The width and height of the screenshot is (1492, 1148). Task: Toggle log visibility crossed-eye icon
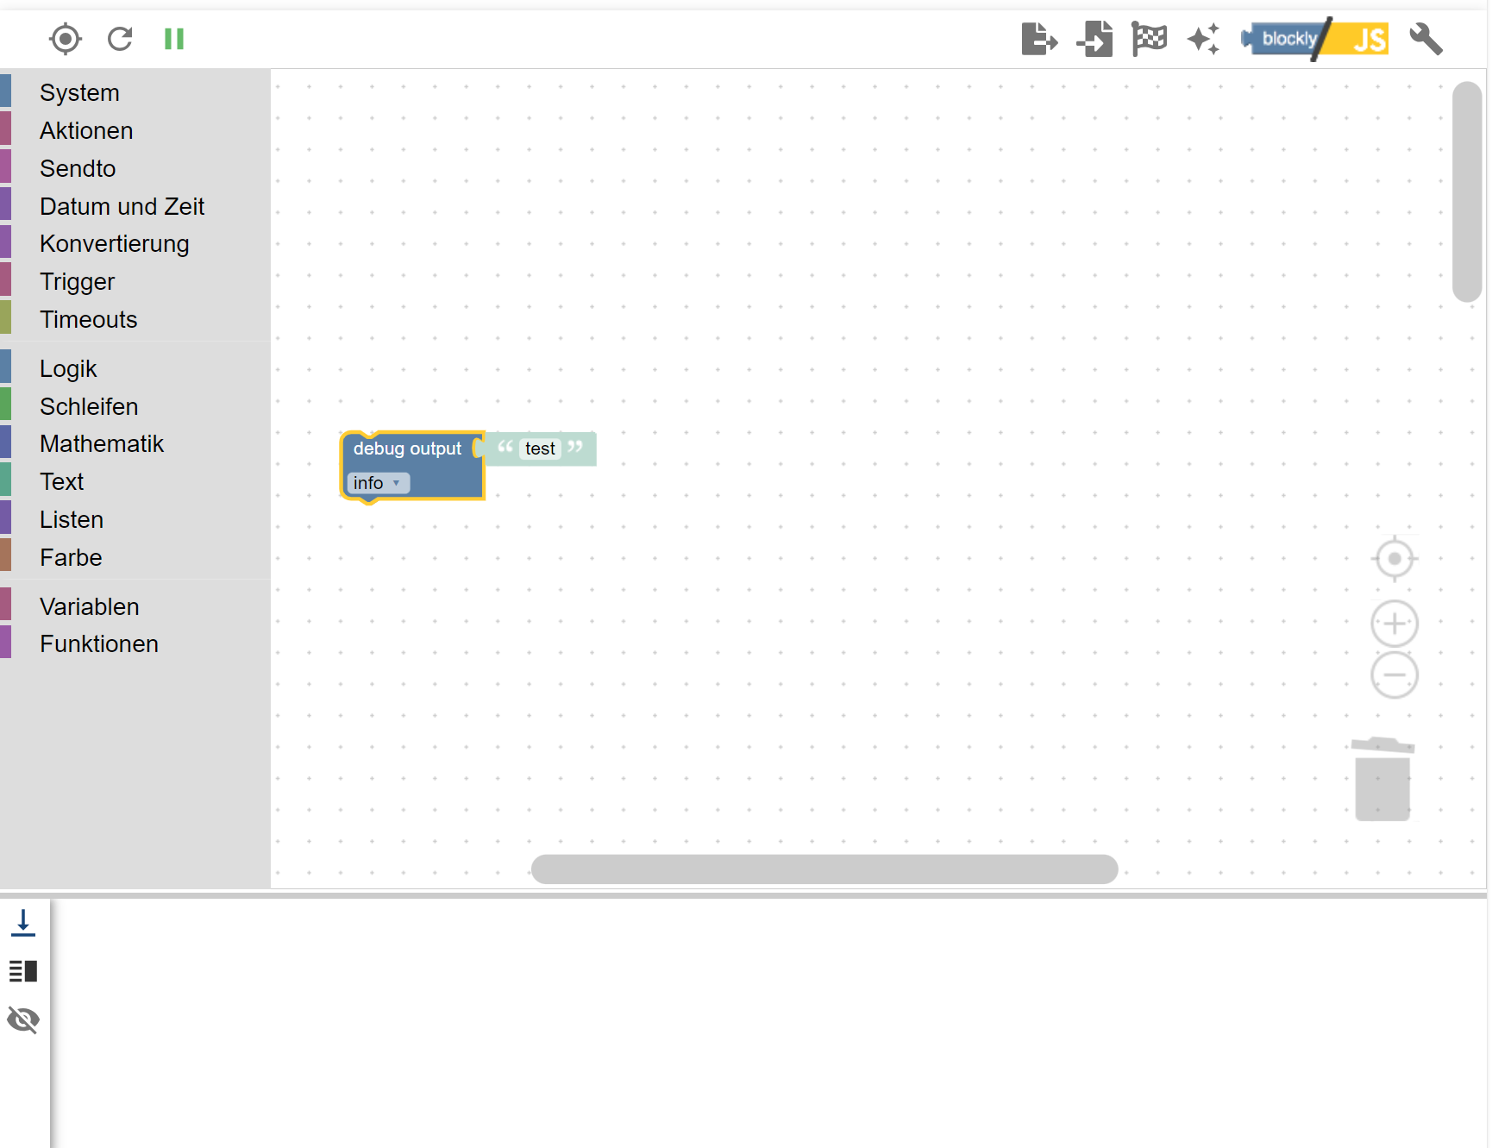[23, 1020]
